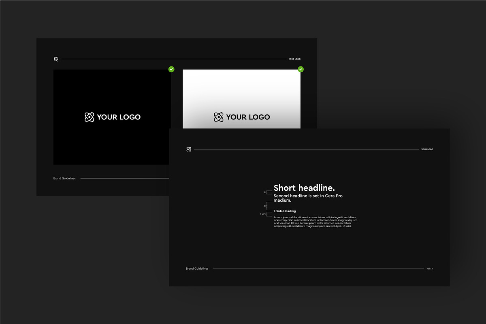Select the black logo background panel

pyautogui.click(x=112, y=117)
